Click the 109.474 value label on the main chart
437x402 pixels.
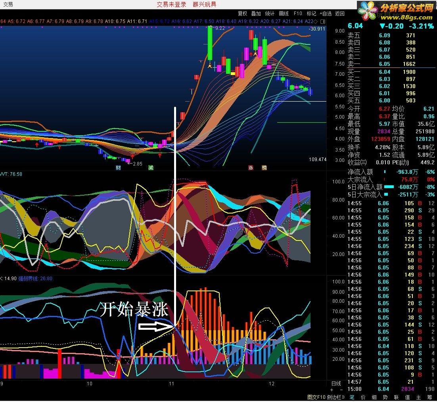click(x=317, y=160)
